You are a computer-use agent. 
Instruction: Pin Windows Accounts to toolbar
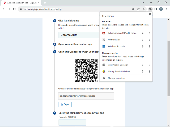coord(143,46)
